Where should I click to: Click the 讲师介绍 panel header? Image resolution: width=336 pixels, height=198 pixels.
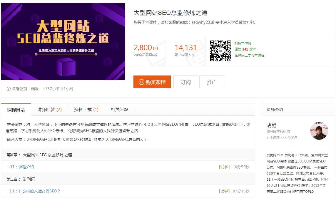point(297,110)
